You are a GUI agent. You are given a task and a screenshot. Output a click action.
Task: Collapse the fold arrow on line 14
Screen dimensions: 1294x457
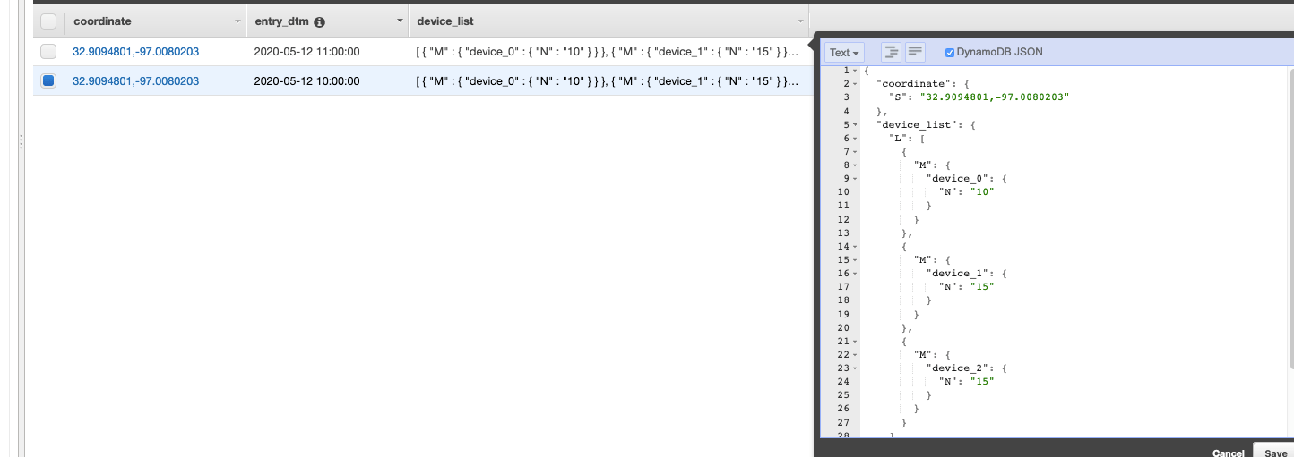(856, 247)
